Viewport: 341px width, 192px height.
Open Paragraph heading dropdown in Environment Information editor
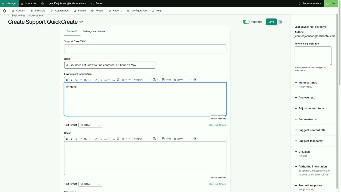coord(142,80)
